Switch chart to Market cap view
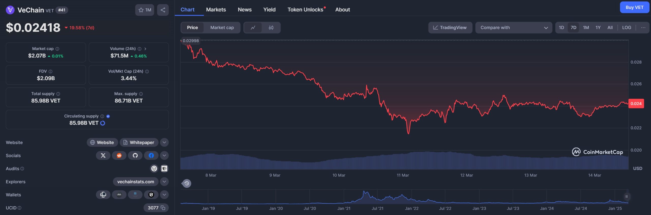This screenshot has height=215, width=651. (x=222, y=28)
